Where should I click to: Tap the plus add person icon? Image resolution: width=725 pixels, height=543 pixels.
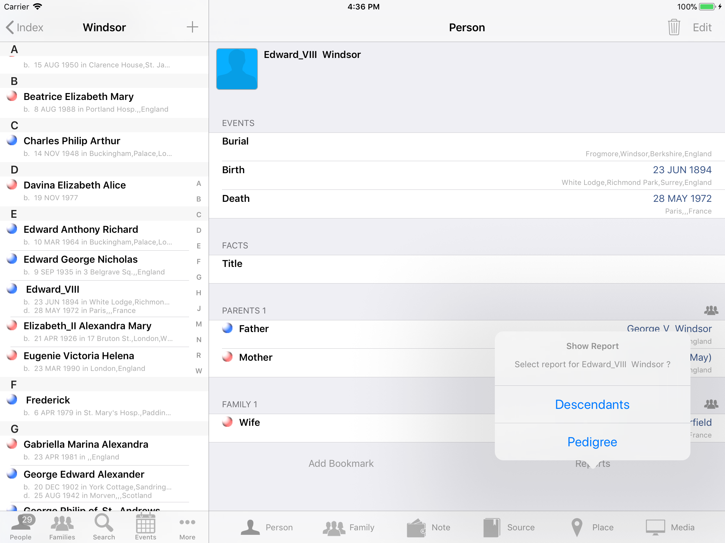[192, 27]
